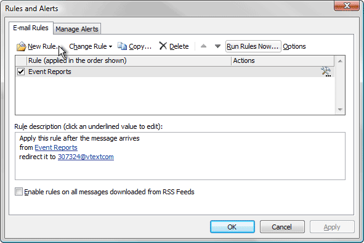Open the Options button in the toolbar
Screen dimensions: 364x243
pyautogui.click(x=294, y=46)
